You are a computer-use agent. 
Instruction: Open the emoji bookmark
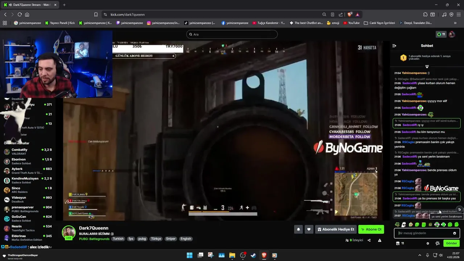point(333,23)
